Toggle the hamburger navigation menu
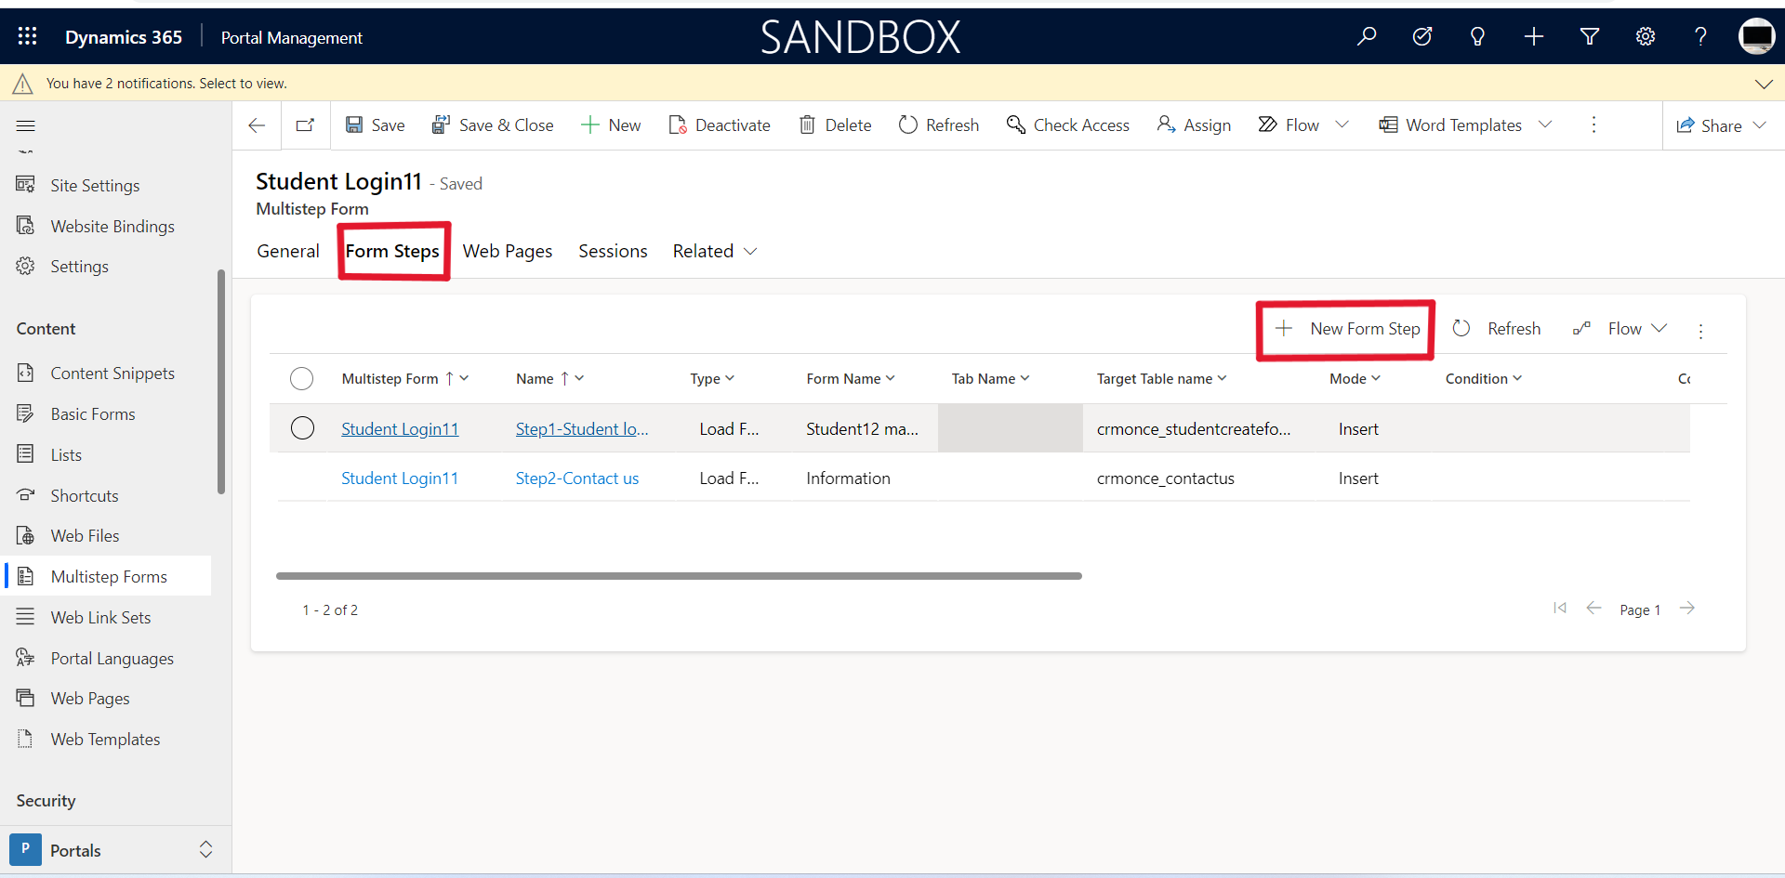1785x878 pixels. point(26,125)
